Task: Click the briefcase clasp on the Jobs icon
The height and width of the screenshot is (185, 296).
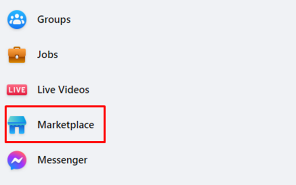Action: pyautogui.click(x=17, y=57)
